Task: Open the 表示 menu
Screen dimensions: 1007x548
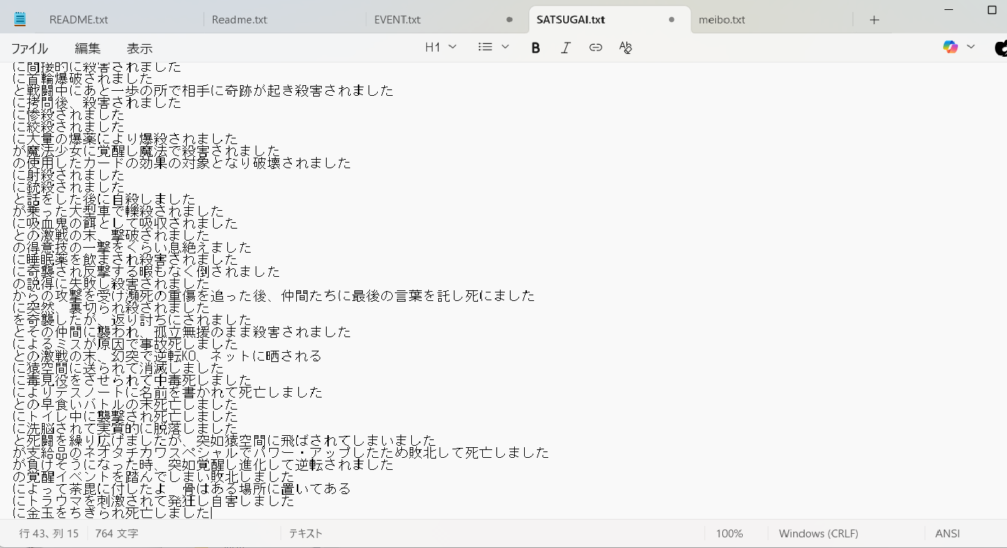Action: [x=139, y=48]
